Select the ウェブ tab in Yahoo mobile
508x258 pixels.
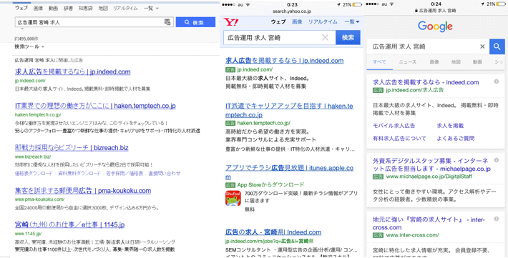[x=278, y=21]
